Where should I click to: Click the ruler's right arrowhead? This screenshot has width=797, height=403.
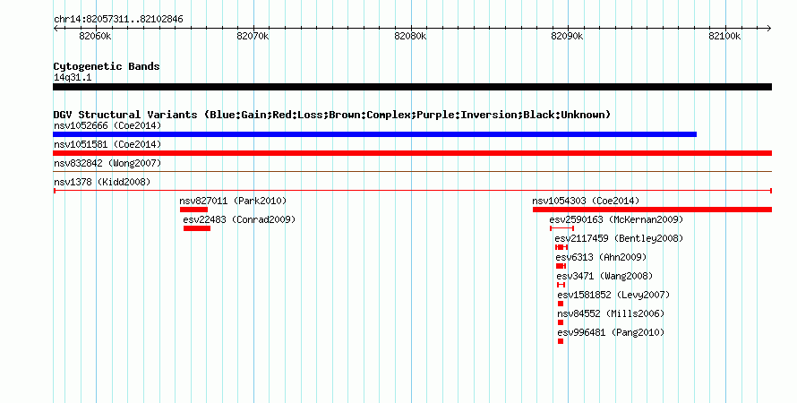click(x=769, y=29)
